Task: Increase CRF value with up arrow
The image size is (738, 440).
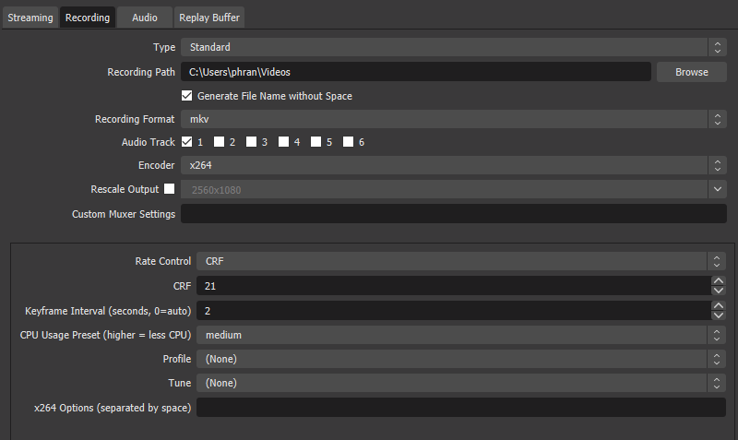Action: click(719, 281)
